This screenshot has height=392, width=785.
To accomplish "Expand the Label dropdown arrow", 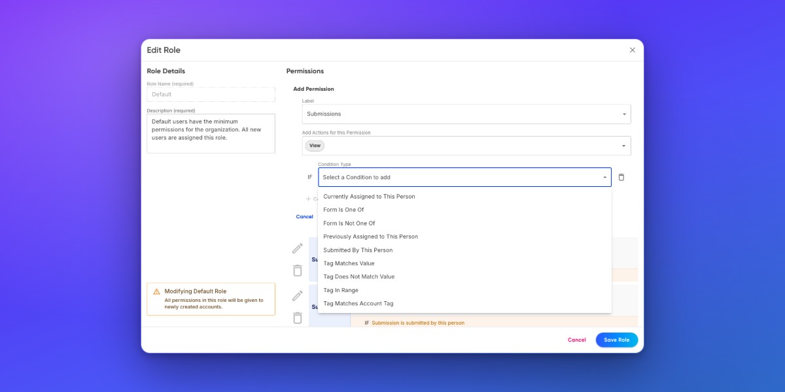I will tap(623, 114).
